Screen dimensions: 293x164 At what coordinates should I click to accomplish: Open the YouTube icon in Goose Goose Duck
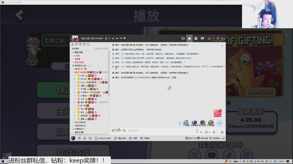(x=212, y=155)
